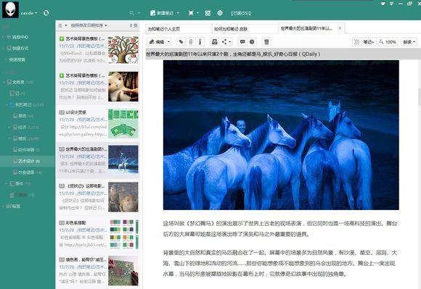The width and height of the screenshot is (421, 289).
Task: Switch to the 为知笔记个人主页 tab
Action: [x=179, y=29]
